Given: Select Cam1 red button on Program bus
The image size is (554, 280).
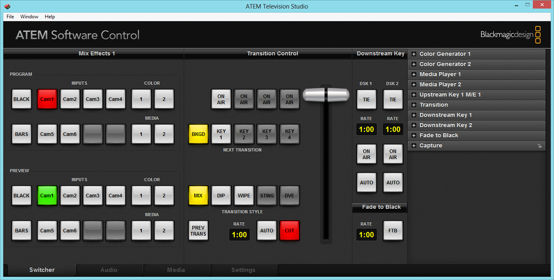Looking at the screenshot, I should pos(47,99).
